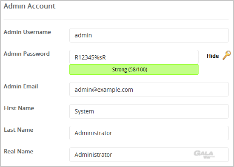The width and height of the screenshot is (234, 167).
Task: Click the R12345%sR password text
Action: pyautogui.click(x=90, y=57)
